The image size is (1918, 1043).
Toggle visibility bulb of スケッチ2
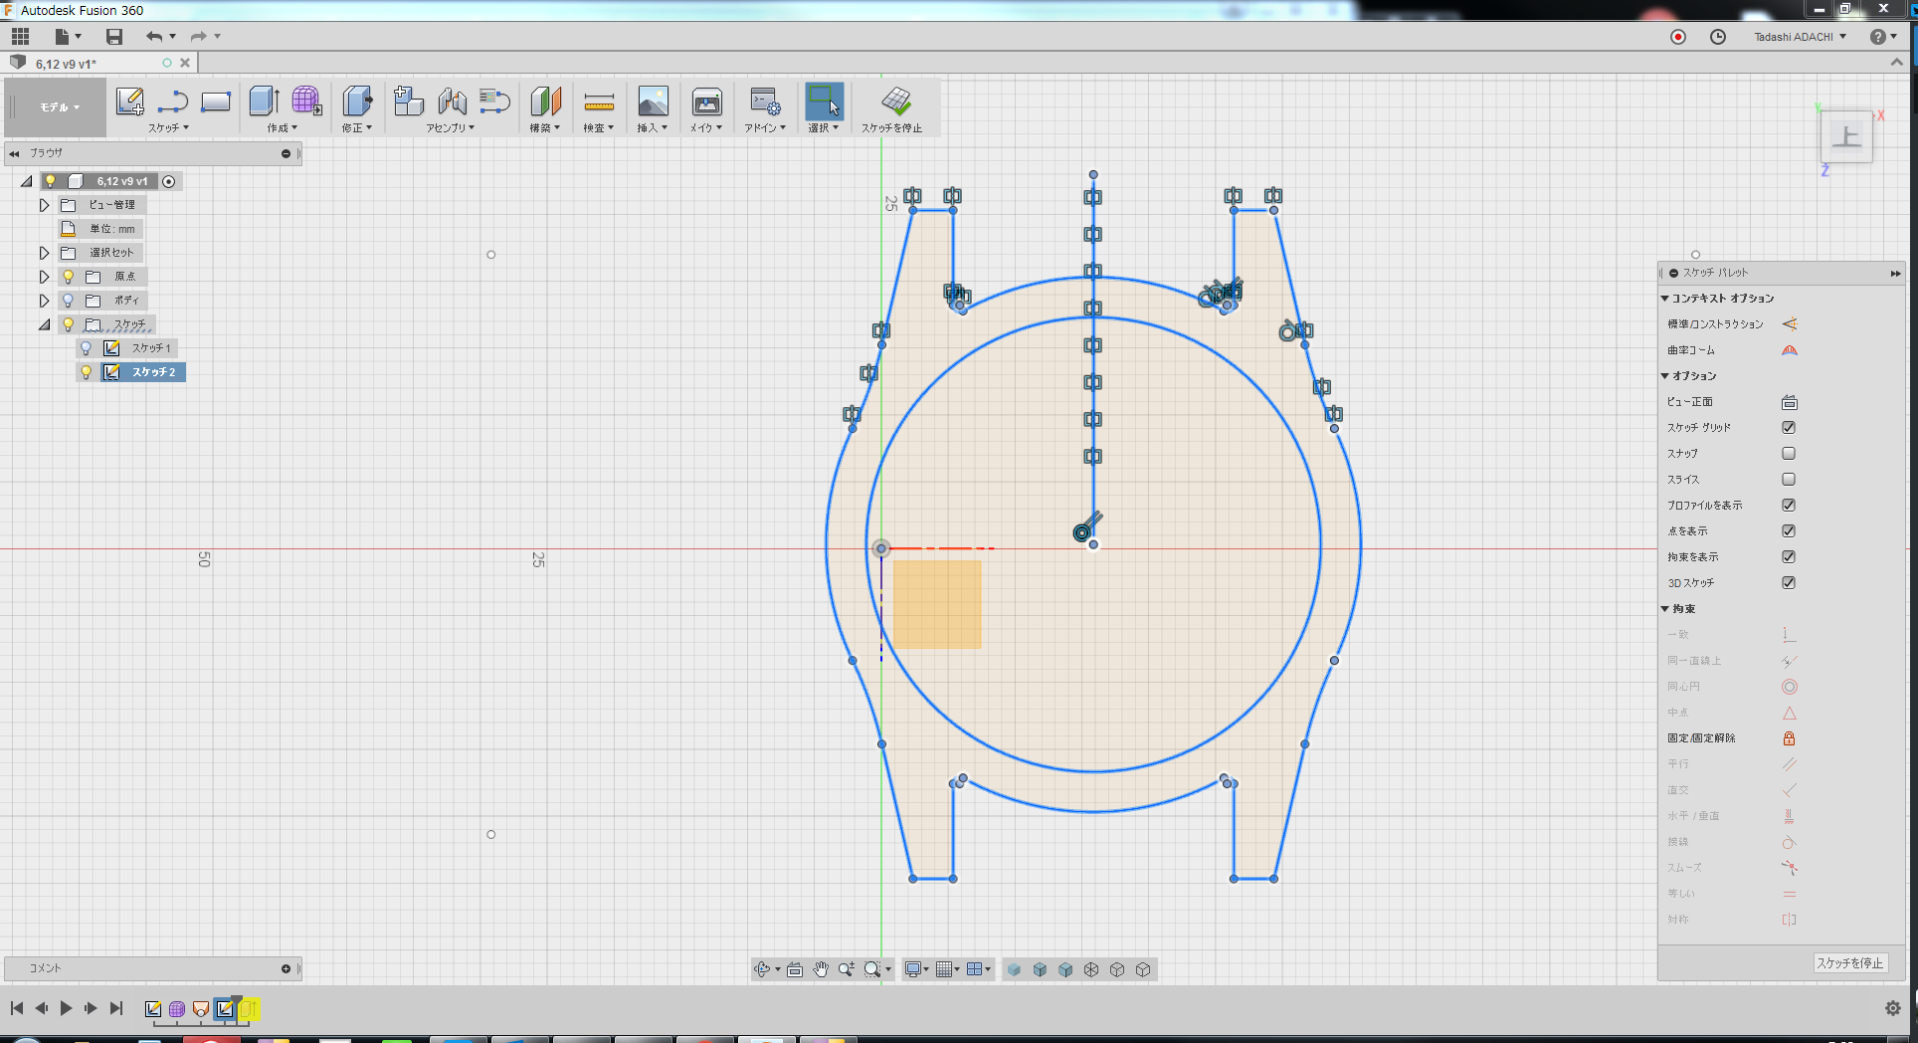[x=87, y=372]
